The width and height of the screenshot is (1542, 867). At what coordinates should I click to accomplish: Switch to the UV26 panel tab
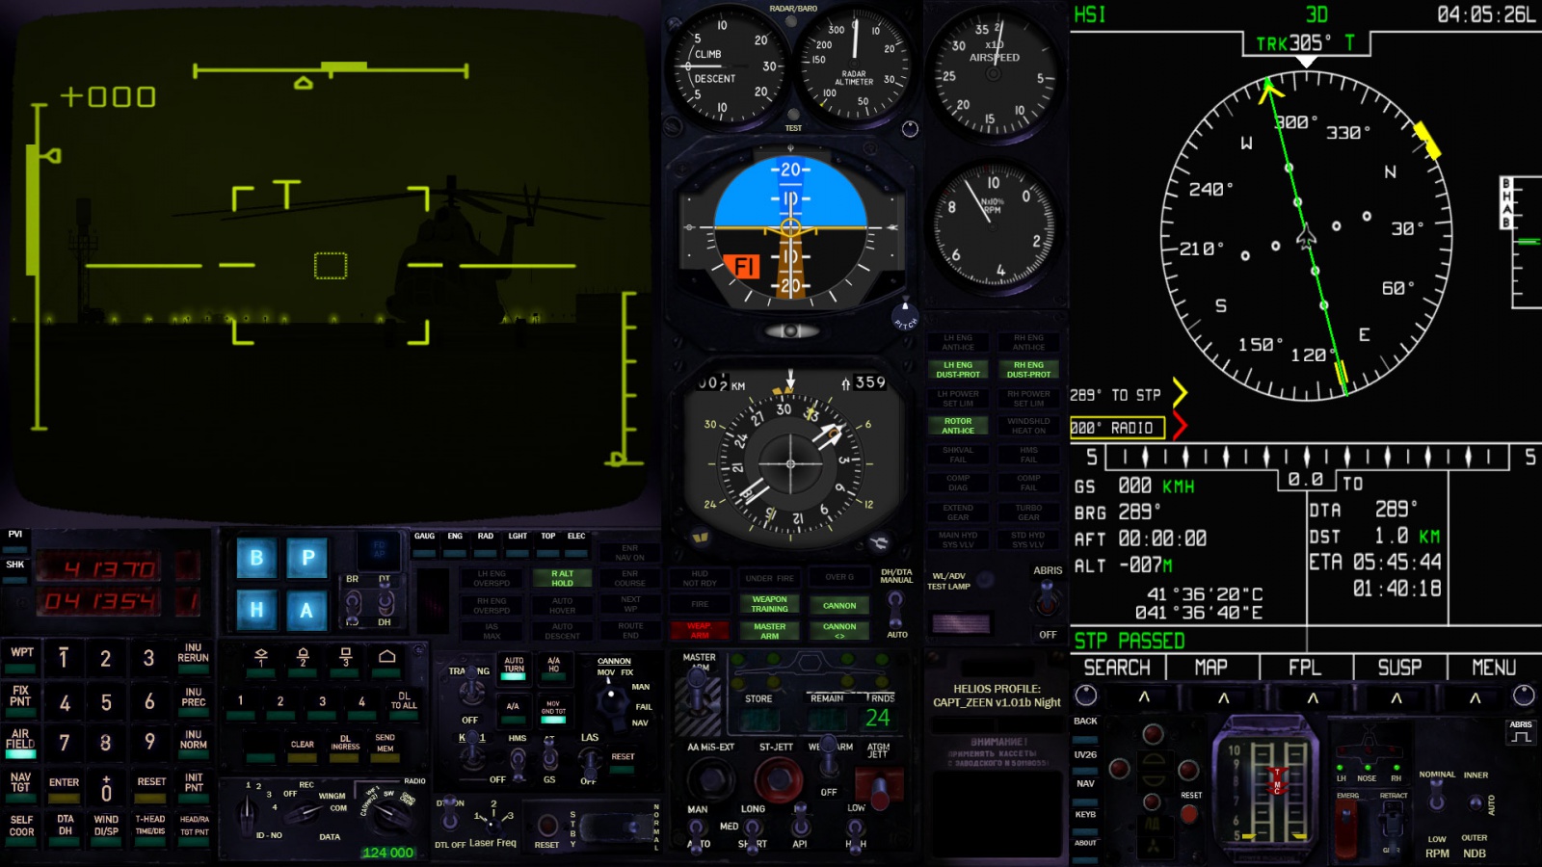pos(1085,754)
